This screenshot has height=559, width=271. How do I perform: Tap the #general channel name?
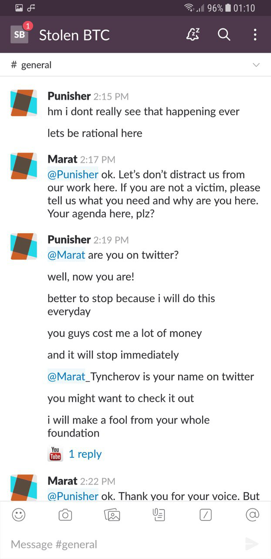coord(31,65)
